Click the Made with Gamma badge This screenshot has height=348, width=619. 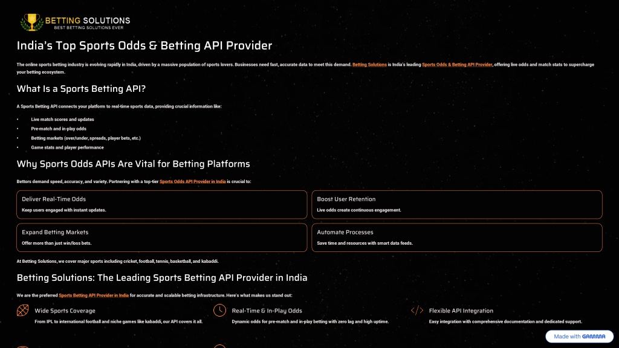click(579, 337)
